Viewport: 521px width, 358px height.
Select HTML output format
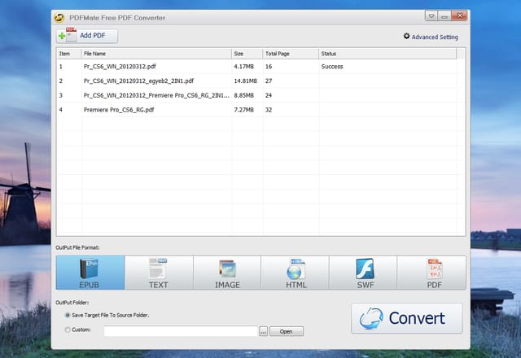(x=296, y=273)
